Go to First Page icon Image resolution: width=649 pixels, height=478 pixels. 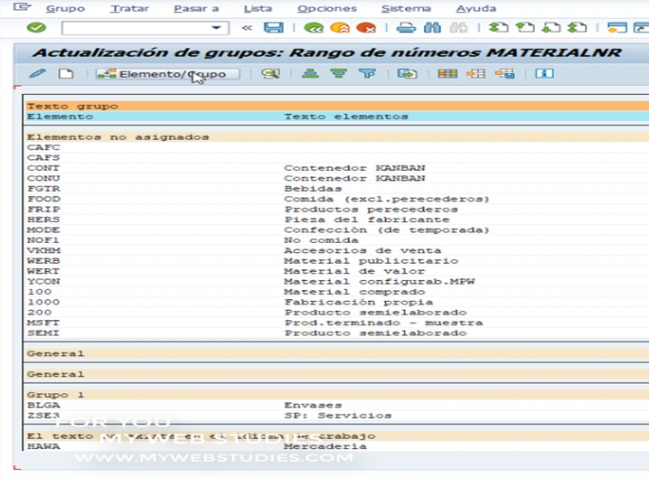[498, 28]
